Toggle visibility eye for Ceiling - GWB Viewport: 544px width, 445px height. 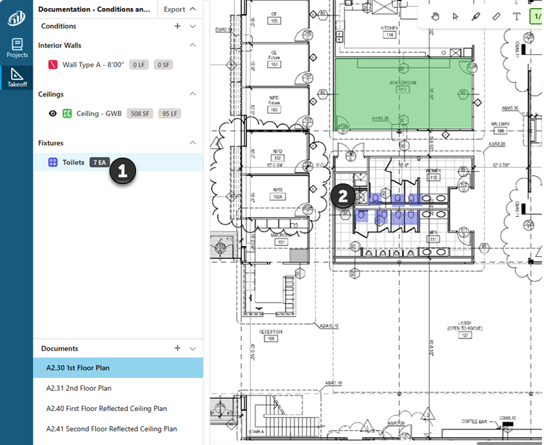tap(53, 113)
